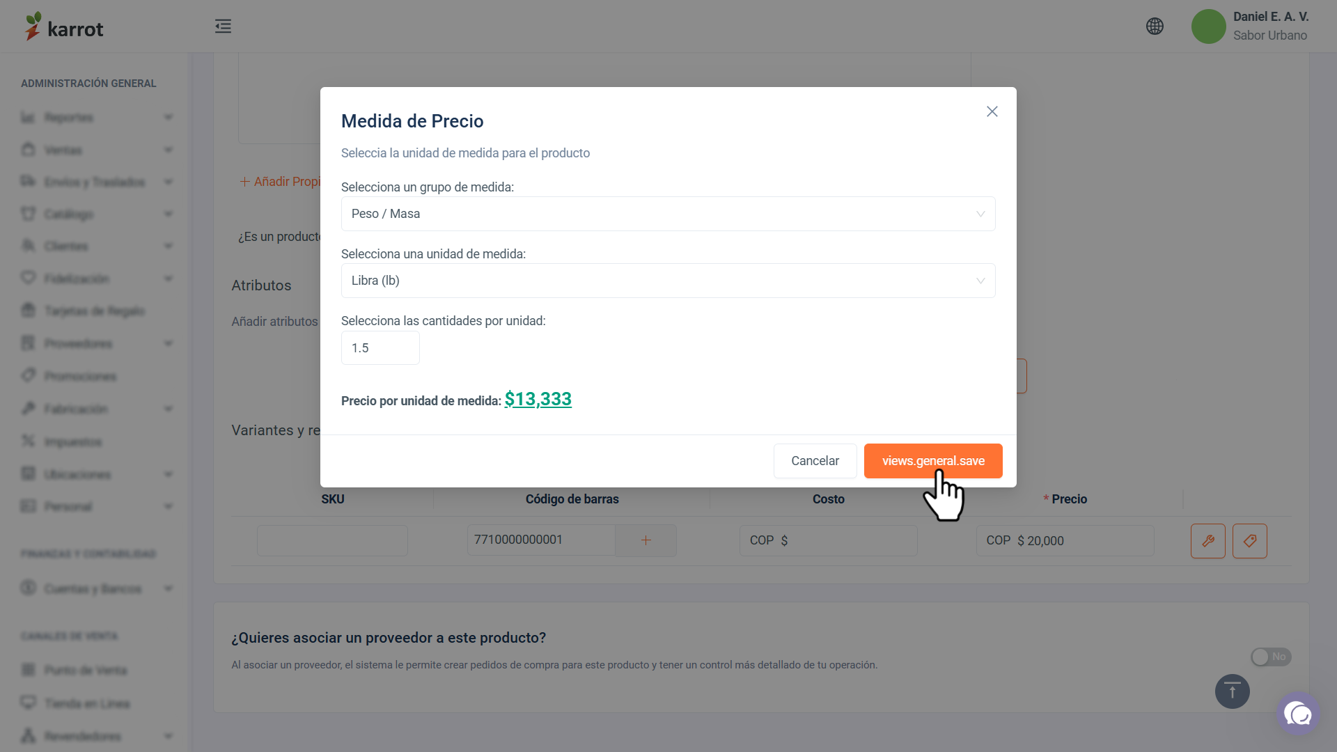The image size is (1337, 752).
Task: Expand the Catálogo sidebar menu
Action: point(97,214)
